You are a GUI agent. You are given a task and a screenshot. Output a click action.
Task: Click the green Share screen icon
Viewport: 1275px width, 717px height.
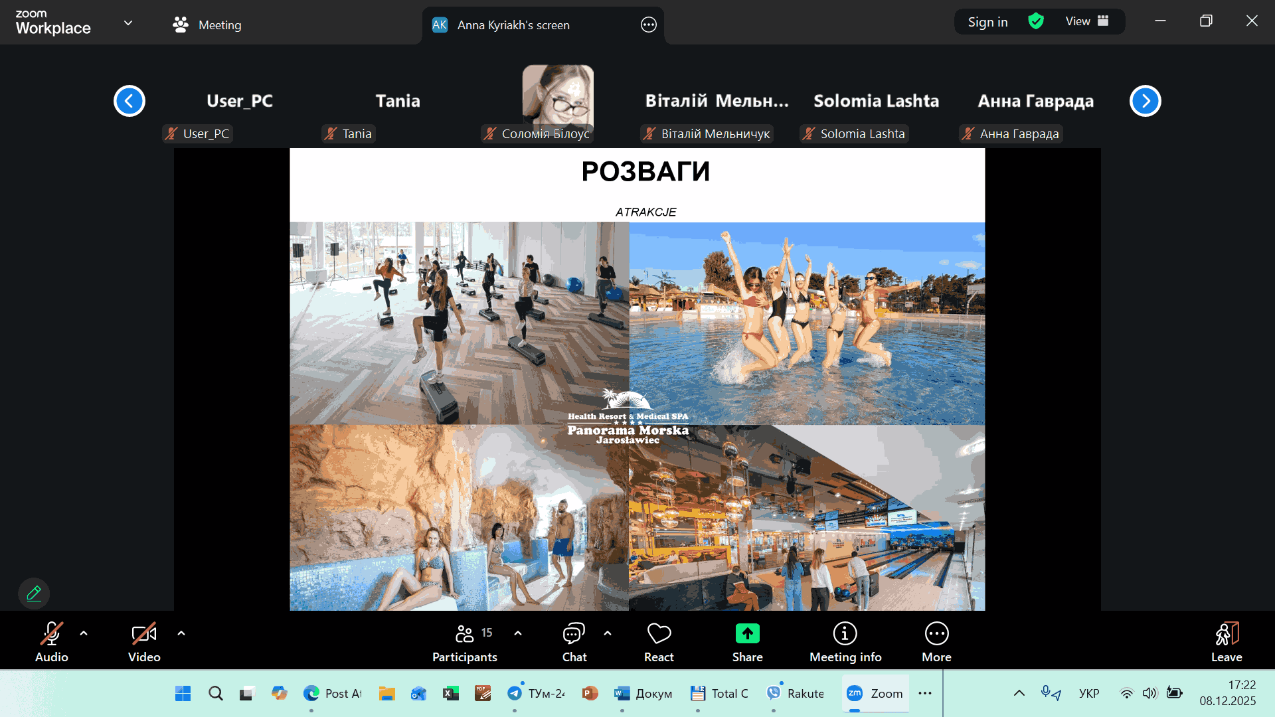click(x=747, y=635)
